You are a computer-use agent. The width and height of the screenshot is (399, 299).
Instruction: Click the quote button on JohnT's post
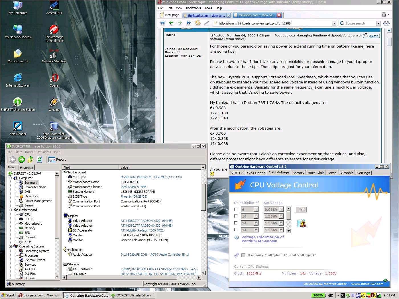[371, 36]
